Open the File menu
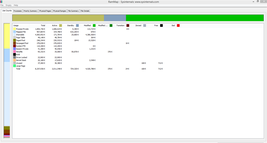The image size is (267, 143). pos(2,5)
